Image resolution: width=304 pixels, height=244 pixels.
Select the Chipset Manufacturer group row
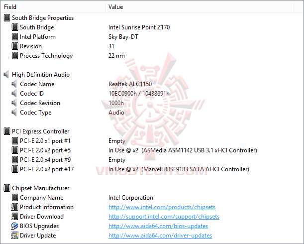40,188
